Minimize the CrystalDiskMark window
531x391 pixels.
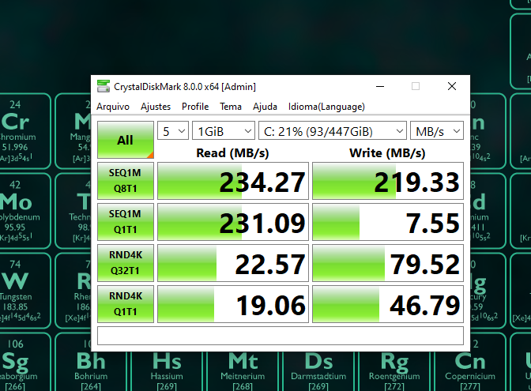click(380, 86)
